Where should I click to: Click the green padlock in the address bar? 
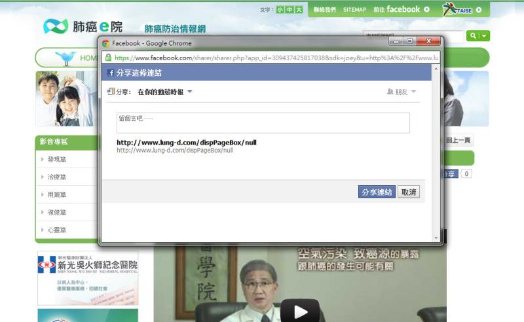click(108, 58)
